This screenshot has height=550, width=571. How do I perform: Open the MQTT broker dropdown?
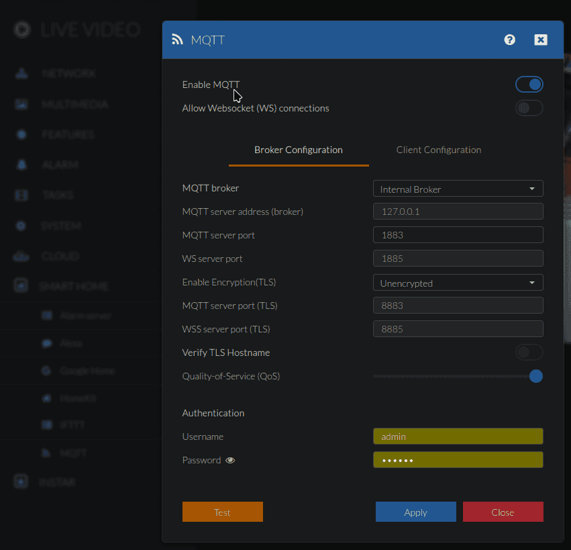click(458, 189)
